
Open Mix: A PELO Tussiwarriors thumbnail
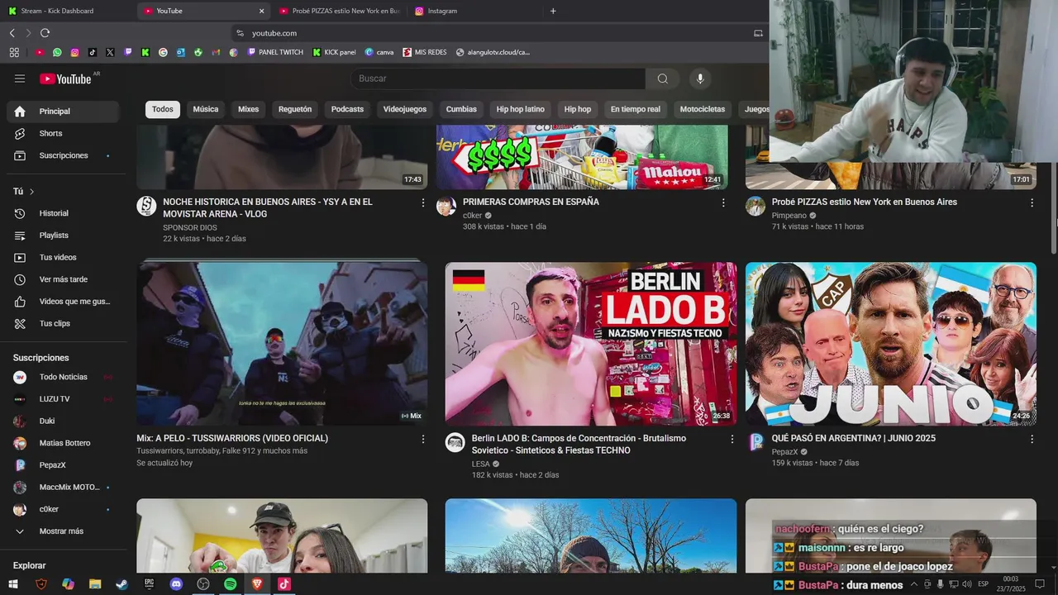[x=282, y=344]
